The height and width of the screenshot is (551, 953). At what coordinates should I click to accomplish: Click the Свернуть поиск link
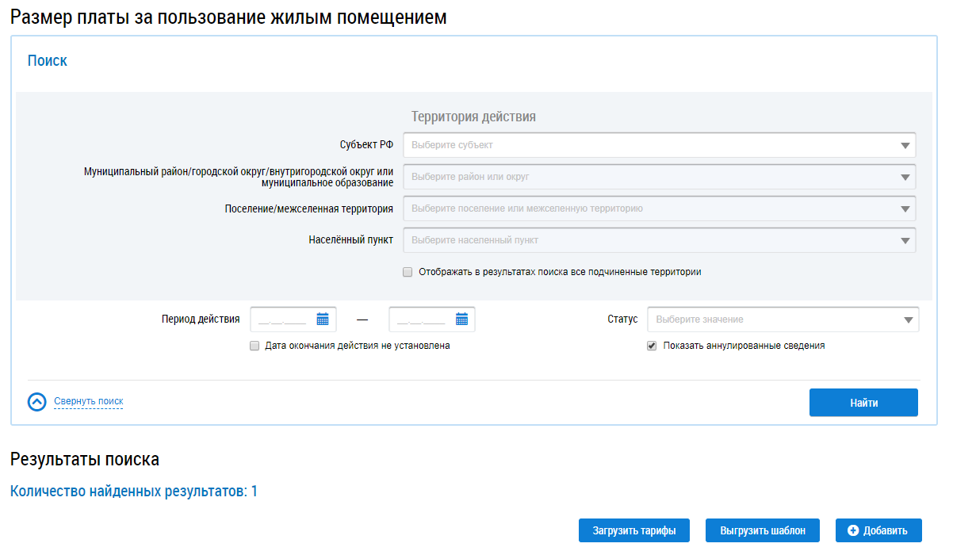[89, 401]
